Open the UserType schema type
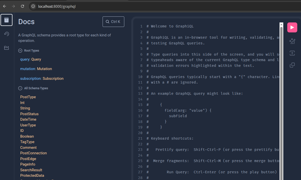301x180 pixels. pos(28,125)
